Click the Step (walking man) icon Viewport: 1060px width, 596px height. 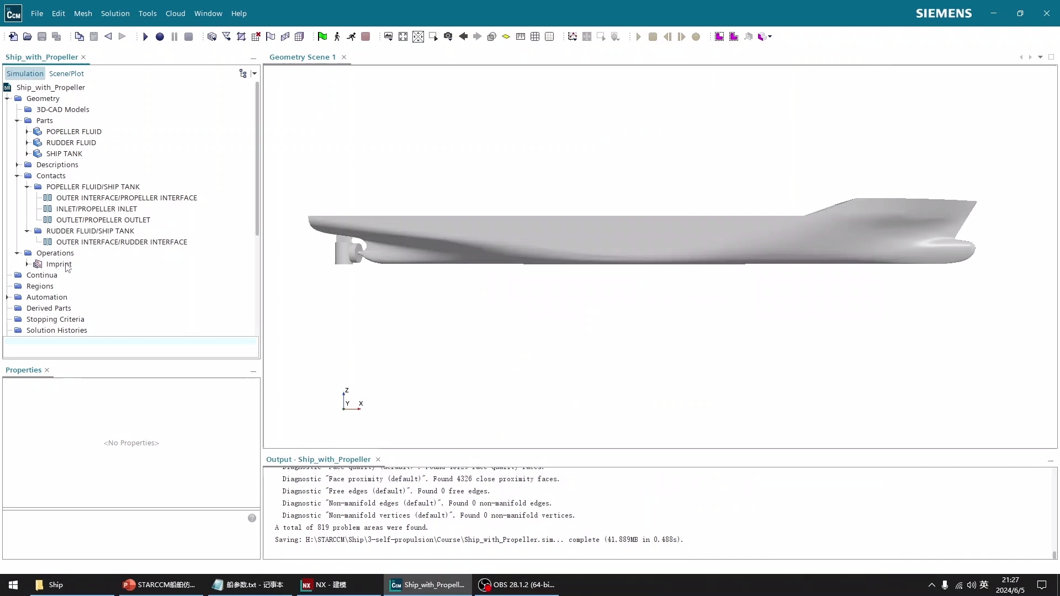click(337, 36)
